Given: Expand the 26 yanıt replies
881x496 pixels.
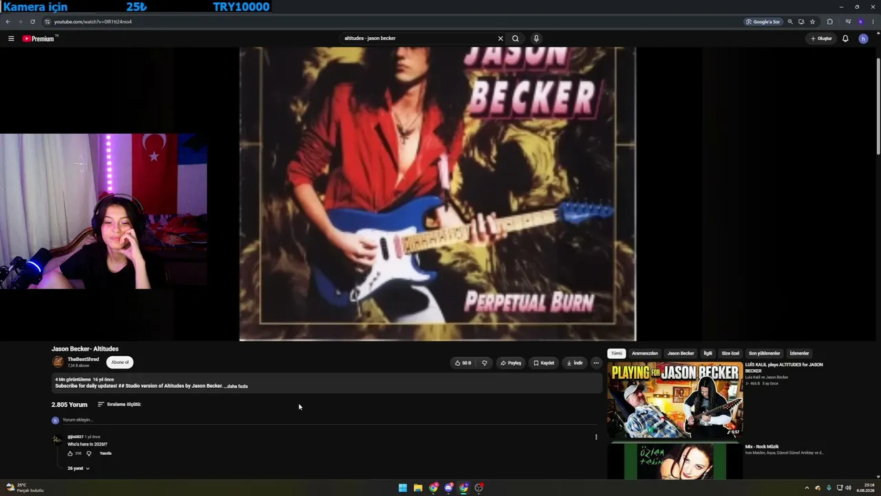Looking at the screenshot, I should click(78, 468).
